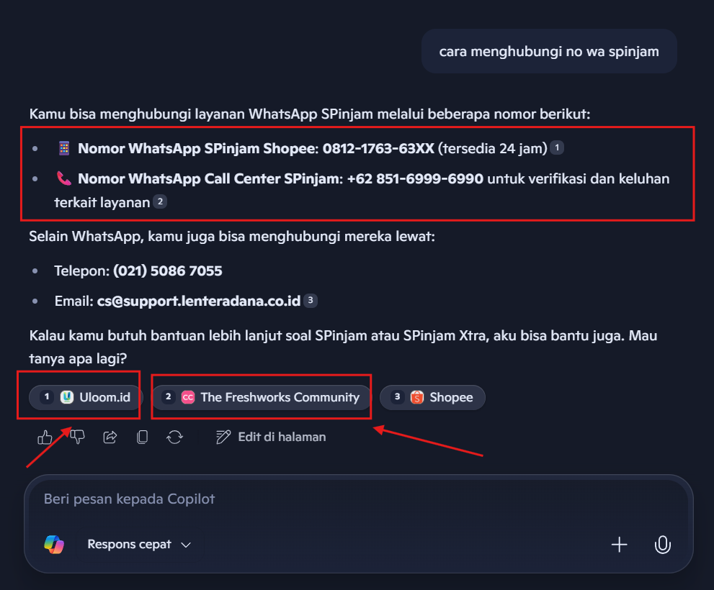Click the (021) 5086 7055 phone number

click(x=167, y=271)
